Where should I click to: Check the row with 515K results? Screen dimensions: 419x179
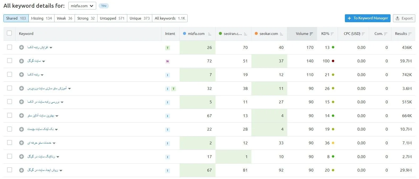click(x=10, y=102)
